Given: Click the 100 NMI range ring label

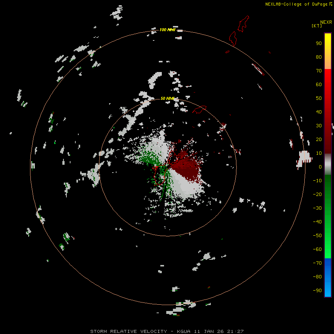Looking at the screenshot, I should tap(167, 30).
